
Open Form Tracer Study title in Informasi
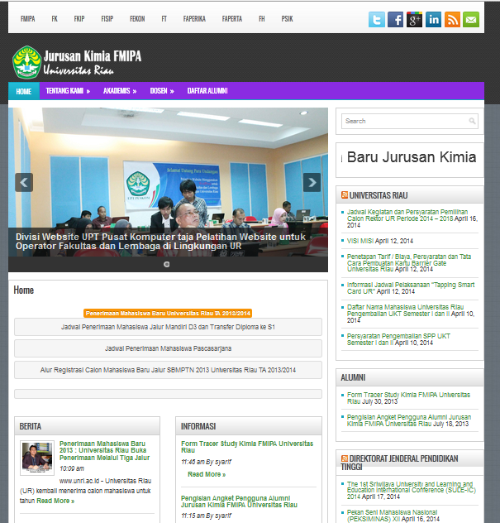(x=247, y=447)
